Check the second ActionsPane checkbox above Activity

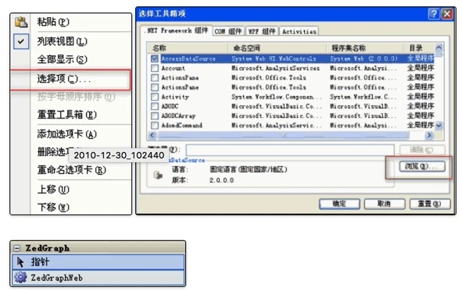point(155,87)
